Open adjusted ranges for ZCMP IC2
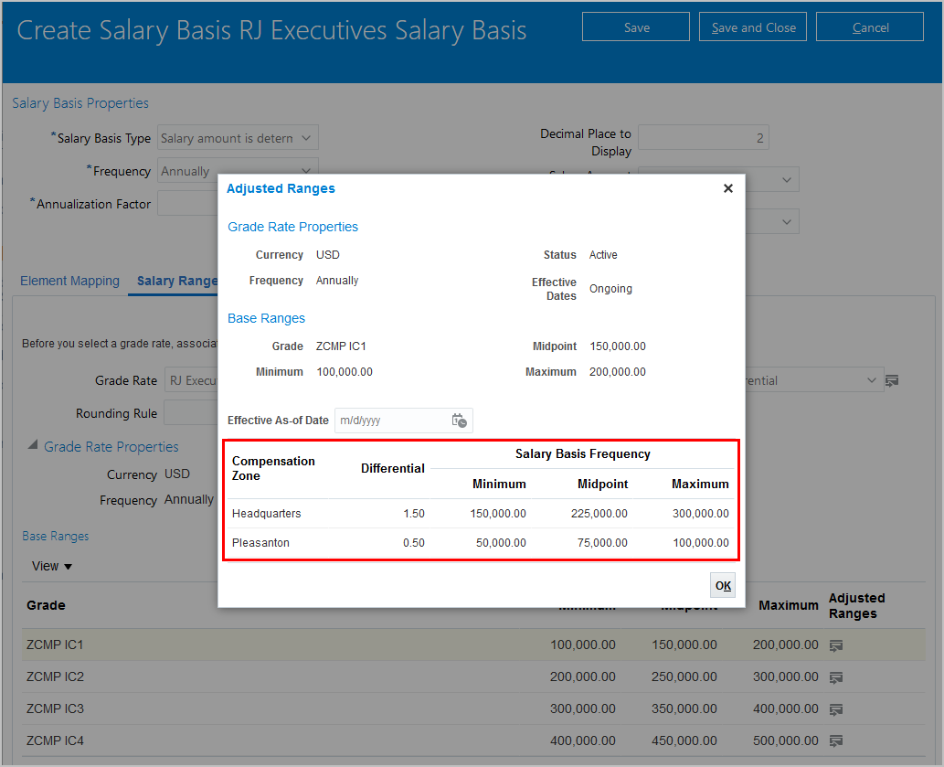Image resolution: width=944 pixels, height=767 pixels. tap(835, 678)
